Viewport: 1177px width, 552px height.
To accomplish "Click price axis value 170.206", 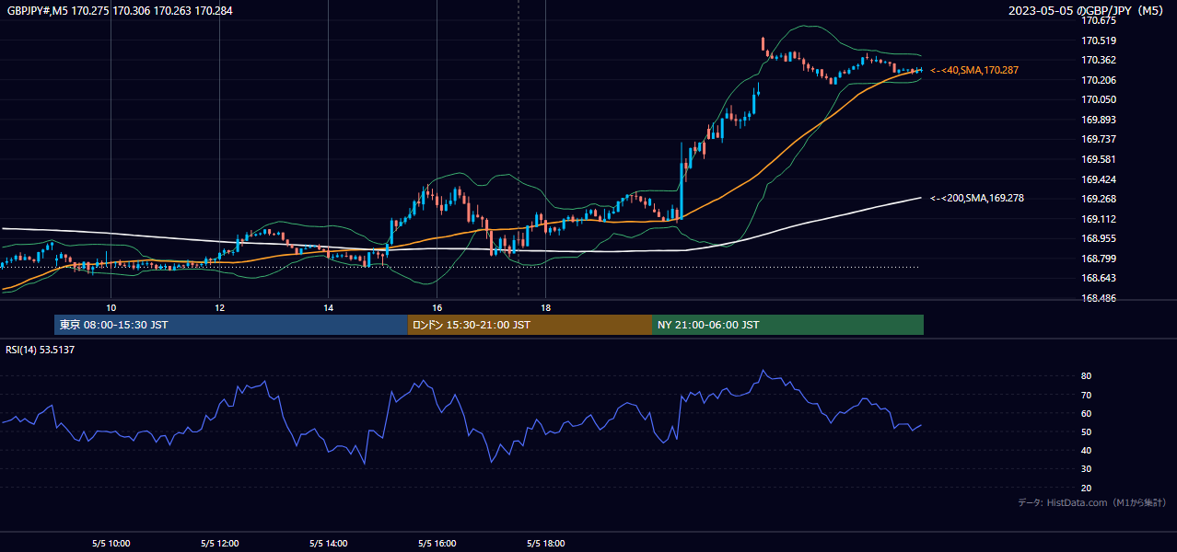I will point(1099,80).
